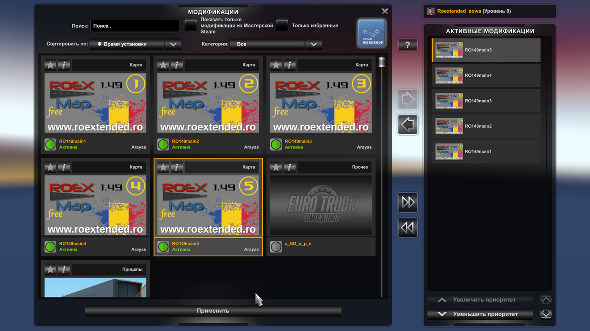This screenshot has height=331, width=590.
Task: Activate all mods with double right arrow
Action: tap(408, 202)
